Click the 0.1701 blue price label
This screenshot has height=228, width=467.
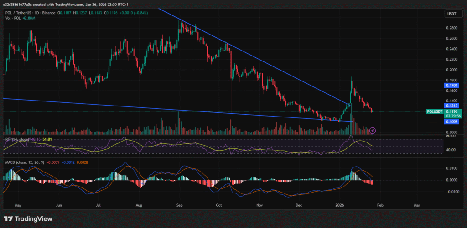[452, 85]
